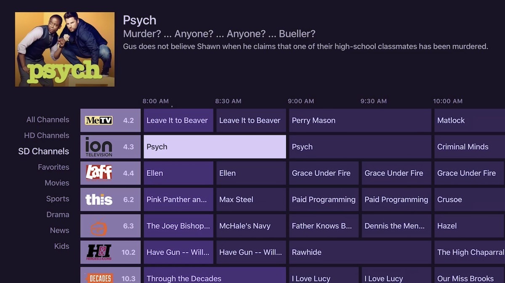The height and width of the screenshot is (283, 505).
Task: Open McHale's Navy listing
Action: tap(251, 226)
